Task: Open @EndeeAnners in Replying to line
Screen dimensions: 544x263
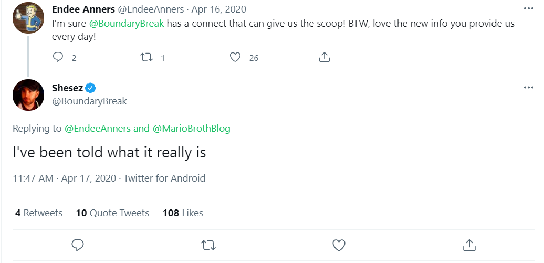Action: (x=98, y=129)
